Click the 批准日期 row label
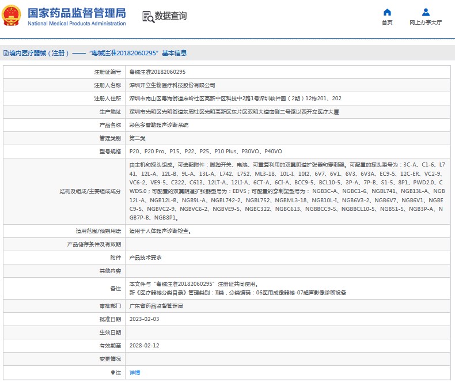Viewport: 455px width, 382px height. point(110,319)
